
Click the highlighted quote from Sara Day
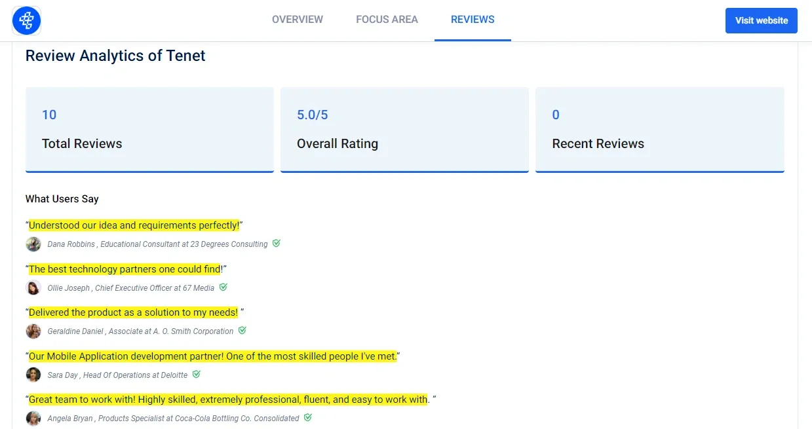pos(213,356)
